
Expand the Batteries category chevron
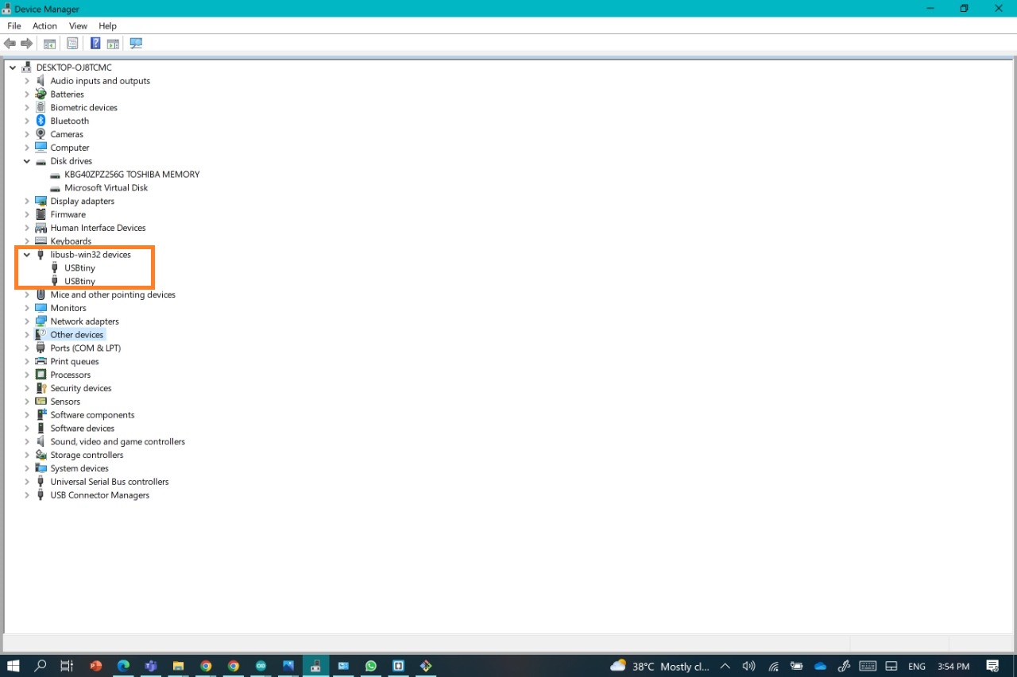point(27,94)
